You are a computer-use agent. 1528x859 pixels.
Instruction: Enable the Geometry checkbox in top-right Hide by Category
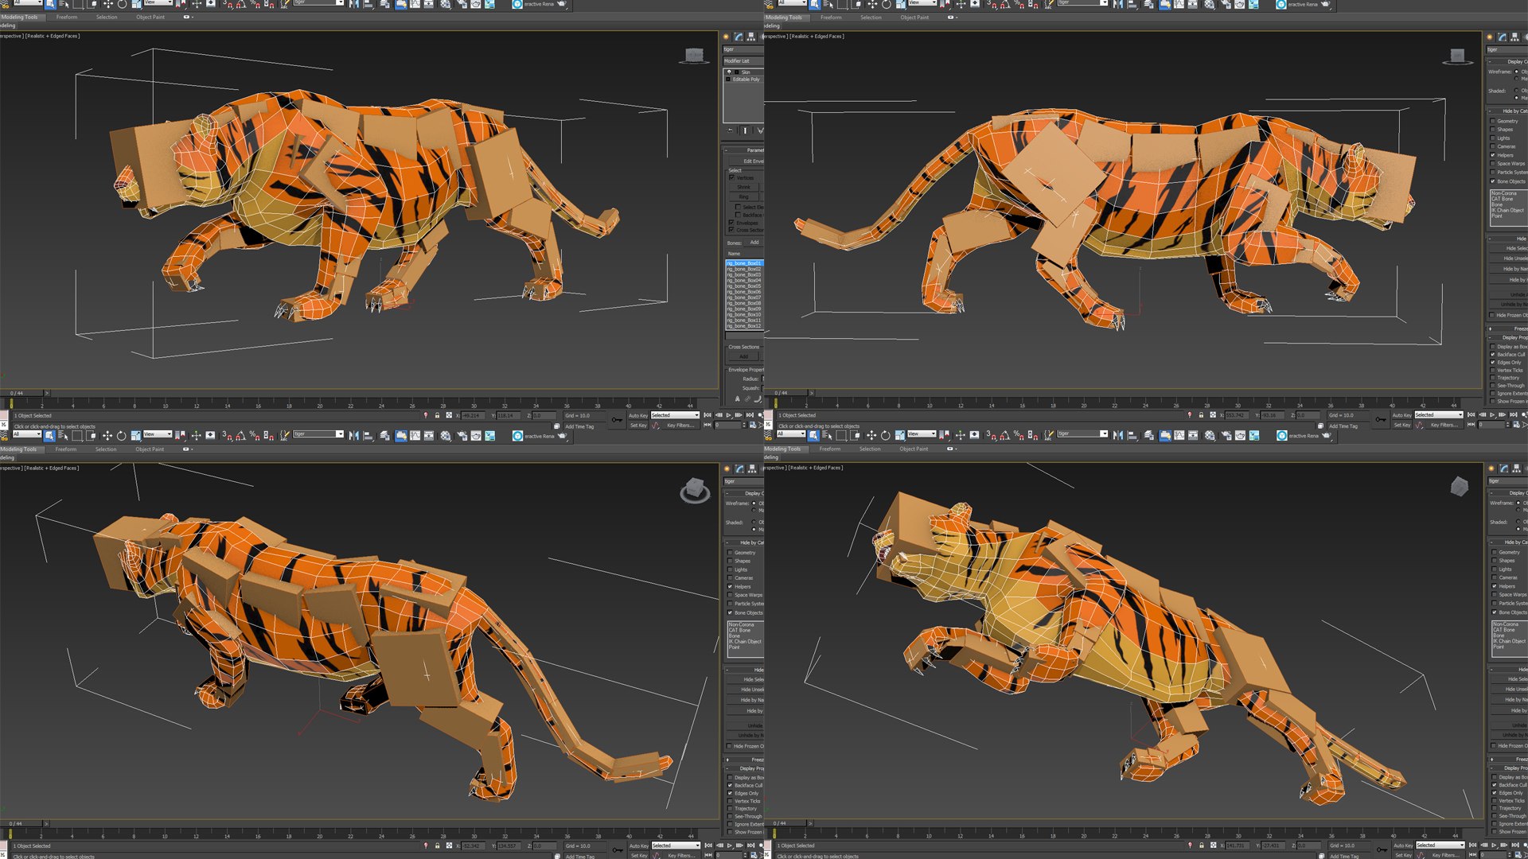1492,121
